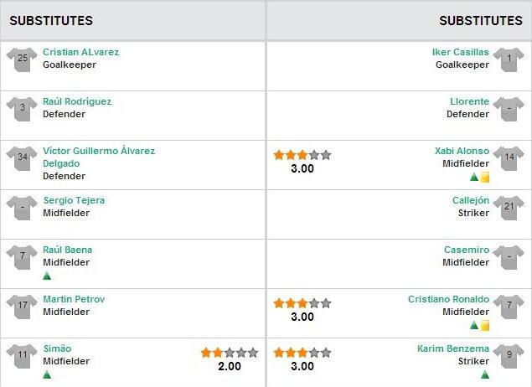Image resolution: width=532 pixels, height=387 pixels.
Task: Rate Simão using the star rating
Action: pos(230,353)
